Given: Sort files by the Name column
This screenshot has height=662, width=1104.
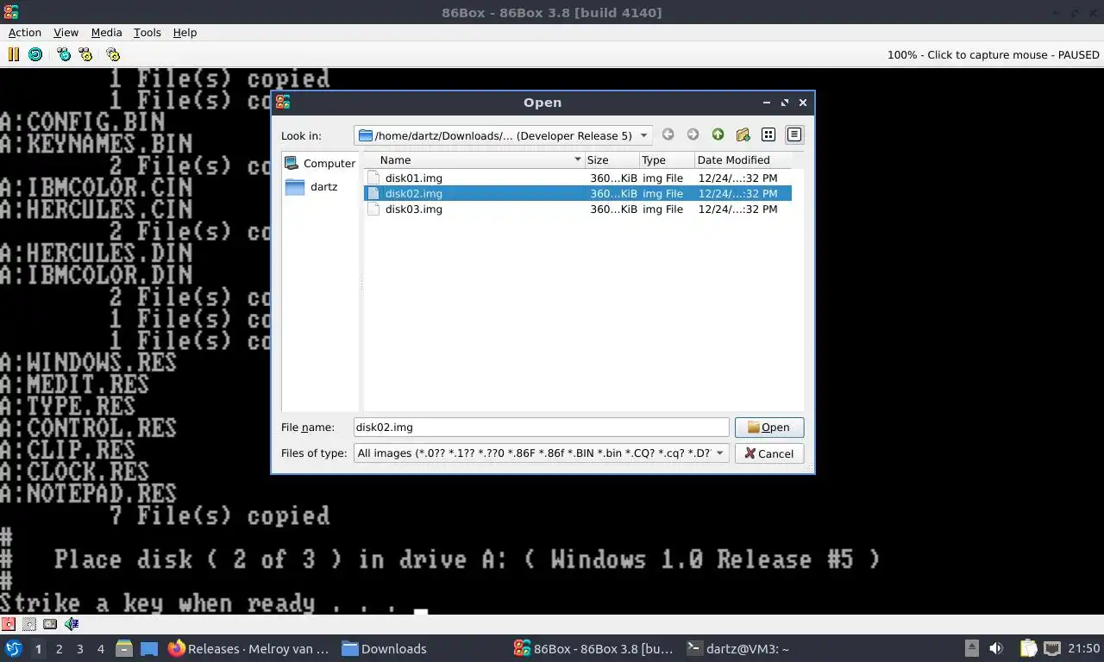Looking at the screenshot, I should click(474, 160).
